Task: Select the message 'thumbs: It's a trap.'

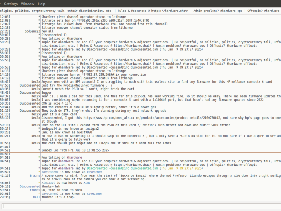Action: tap(58, 197)
